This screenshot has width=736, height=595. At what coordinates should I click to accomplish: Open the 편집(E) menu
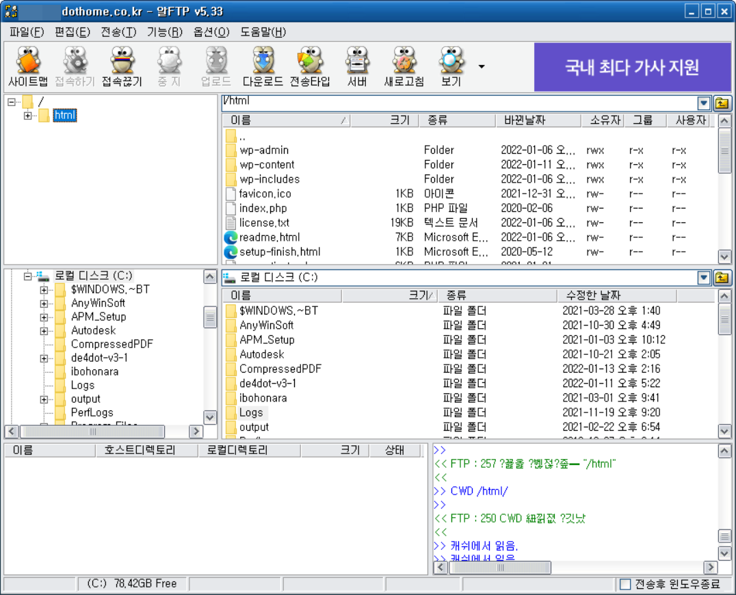(x=73, y=32)
